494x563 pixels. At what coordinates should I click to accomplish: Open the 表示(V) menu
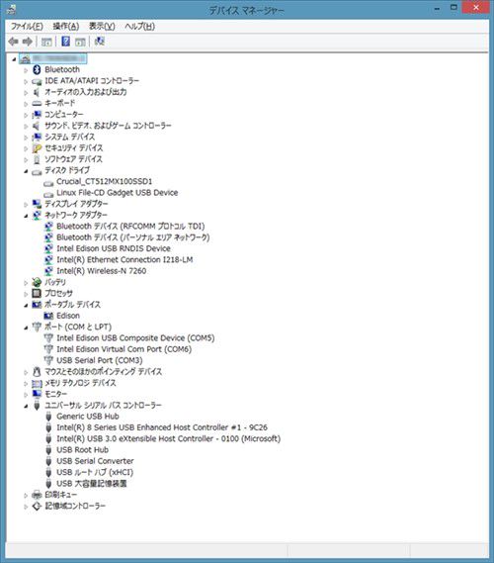pyautogui.click(x=102, y=26)
